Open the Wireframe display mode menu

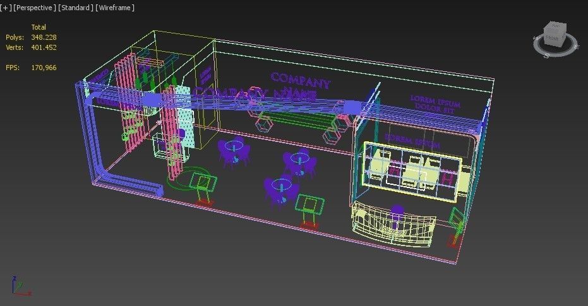pos(115,8)
